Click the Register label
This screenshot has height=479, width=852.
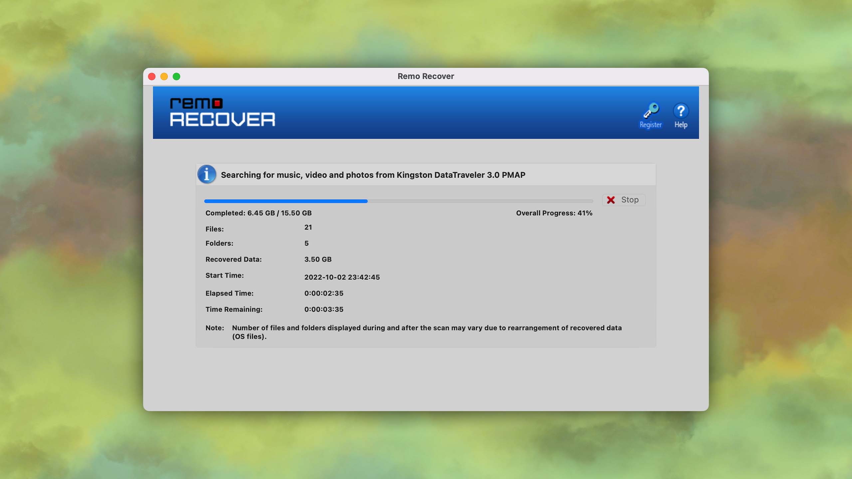(650, 125)
